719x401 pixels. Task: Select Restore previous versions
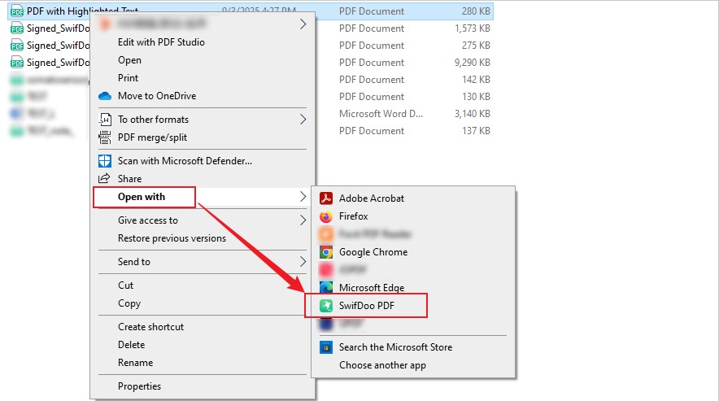(172, 238)
